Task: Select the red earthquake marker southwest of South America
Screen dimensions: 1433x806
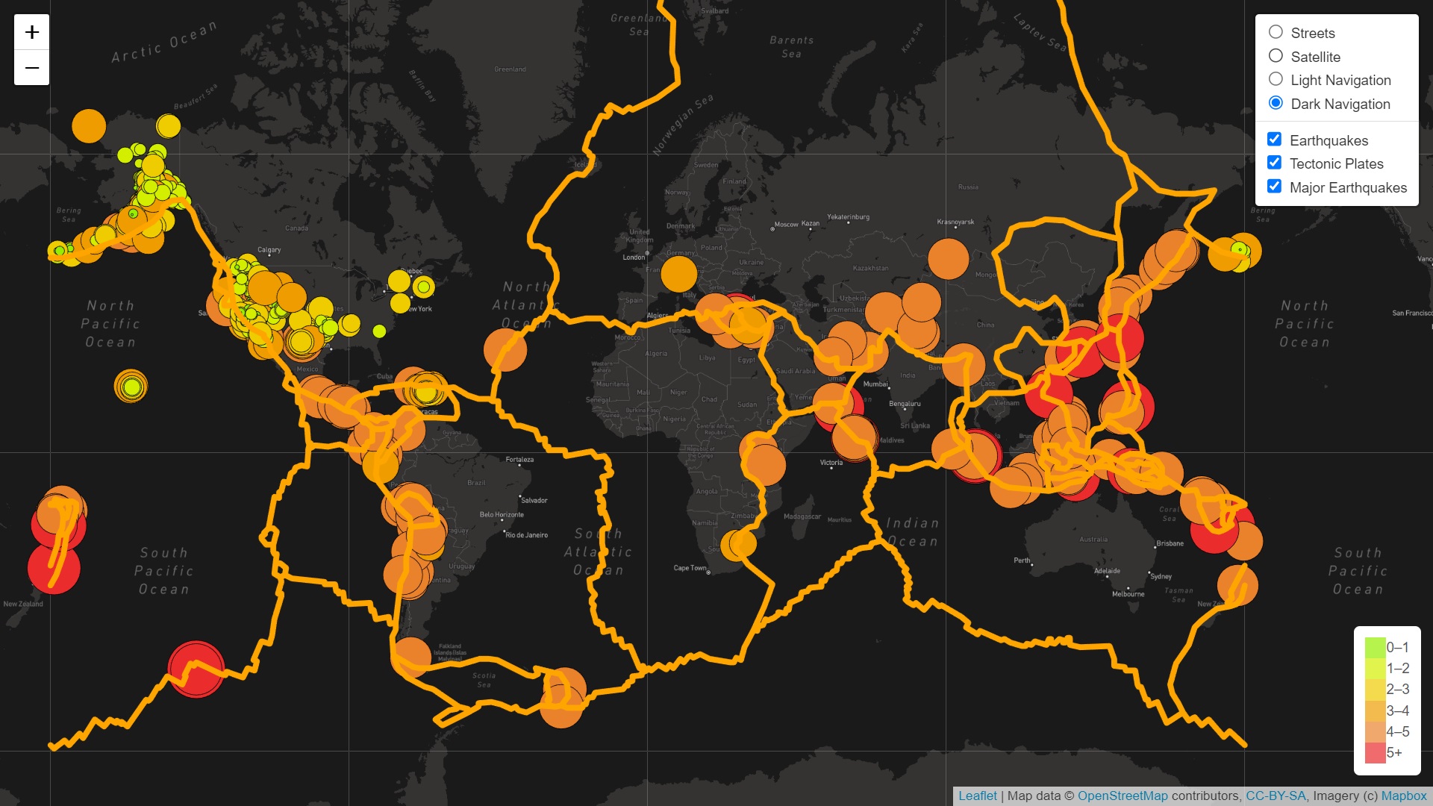Action: (196, 669)
